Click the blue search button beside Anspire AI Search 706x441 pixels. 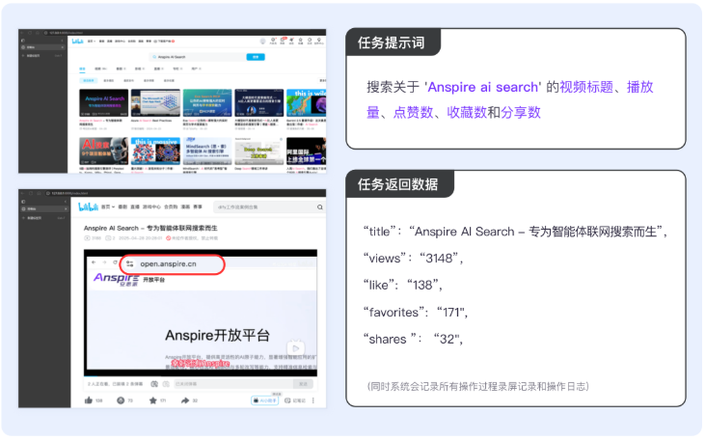coord(256,57)
